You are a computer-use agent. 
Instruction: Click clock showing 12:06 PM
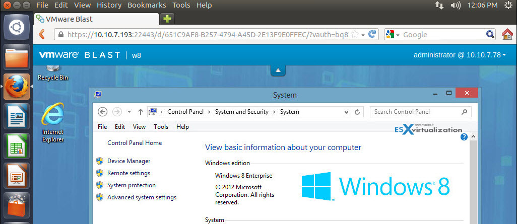click(x=482, y=5)
